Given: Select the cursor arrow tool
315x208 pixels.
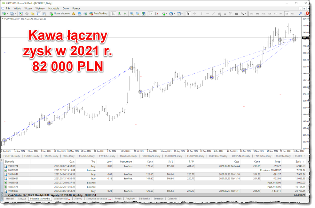Looking at the screenshot, I should point(188,13).
